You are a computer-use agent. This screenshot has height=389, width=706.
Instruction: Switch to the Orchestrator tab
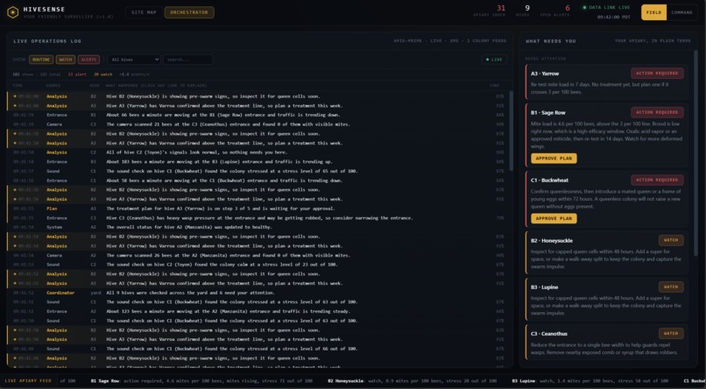[x=189, y=12]
